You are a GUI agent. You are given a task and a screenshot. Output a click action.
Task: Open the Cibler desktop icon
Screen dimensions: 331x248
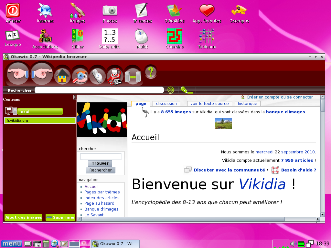tap(78, 39)
